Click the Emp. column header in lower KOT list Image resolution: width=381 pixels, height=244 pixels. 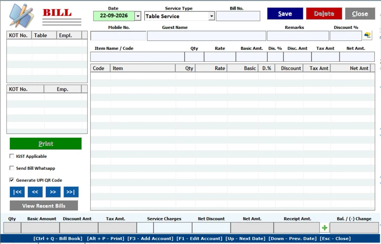click(63, 89)
